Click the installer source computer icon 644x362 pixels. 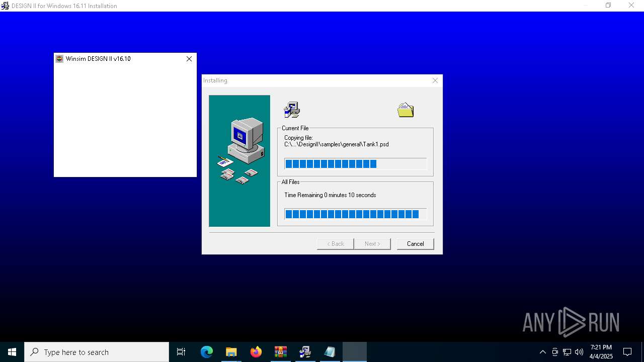coord(292,110)
